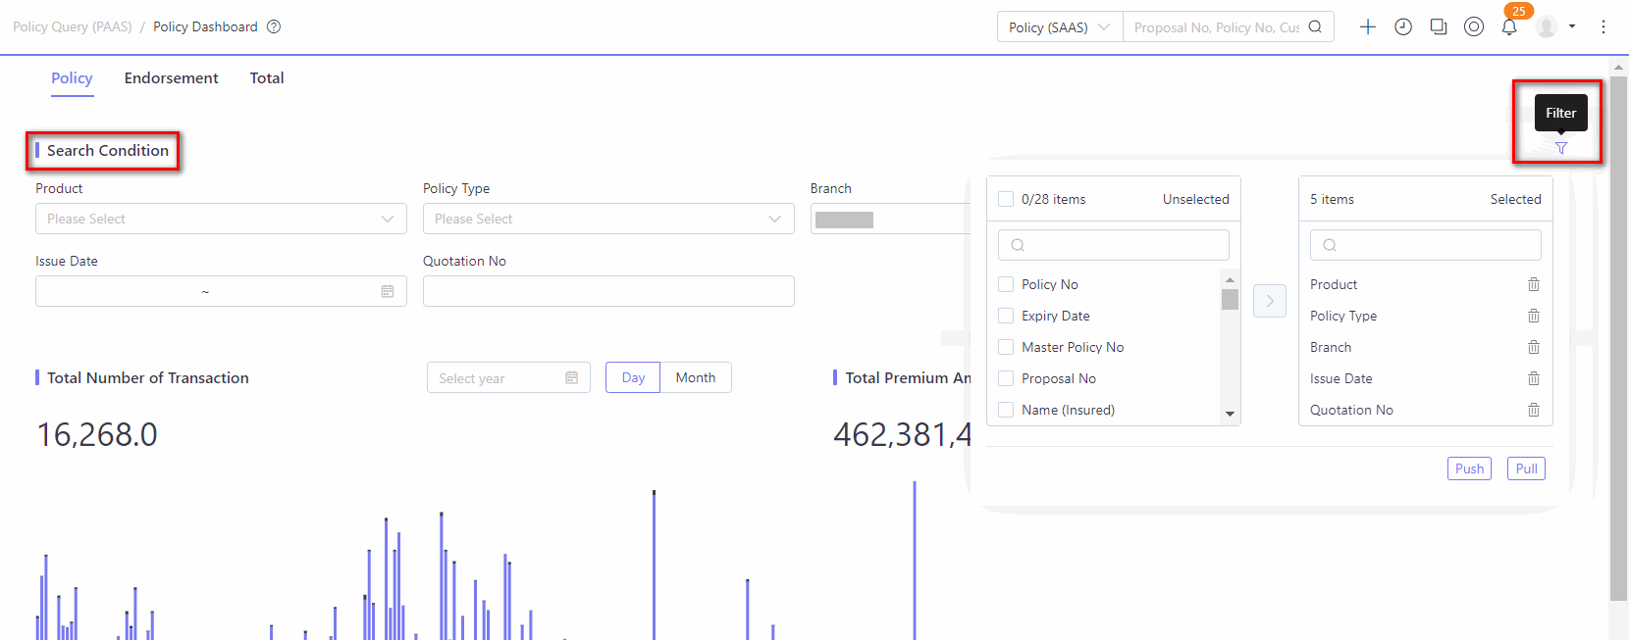Screen dimensions: 1629x640
Task: Open Issue Date calendar icon
Action: pos(388,291)
